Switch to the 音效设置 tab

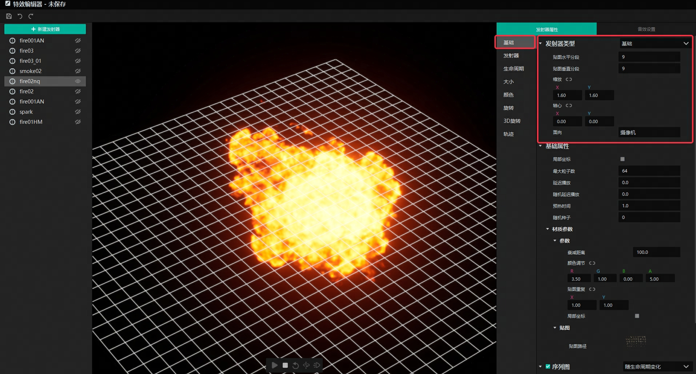click(646, 29)
